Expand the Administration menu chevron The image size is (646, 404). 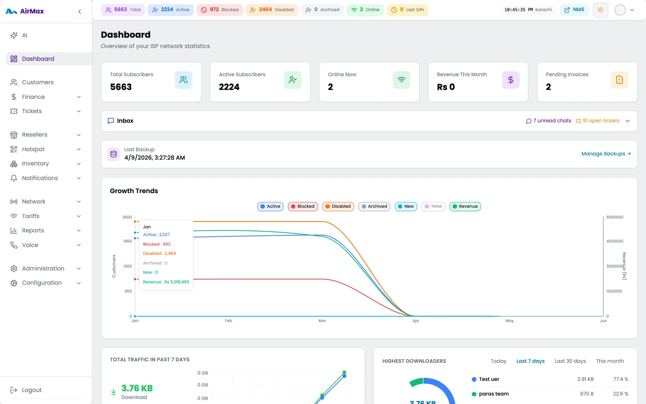point(79,269)
